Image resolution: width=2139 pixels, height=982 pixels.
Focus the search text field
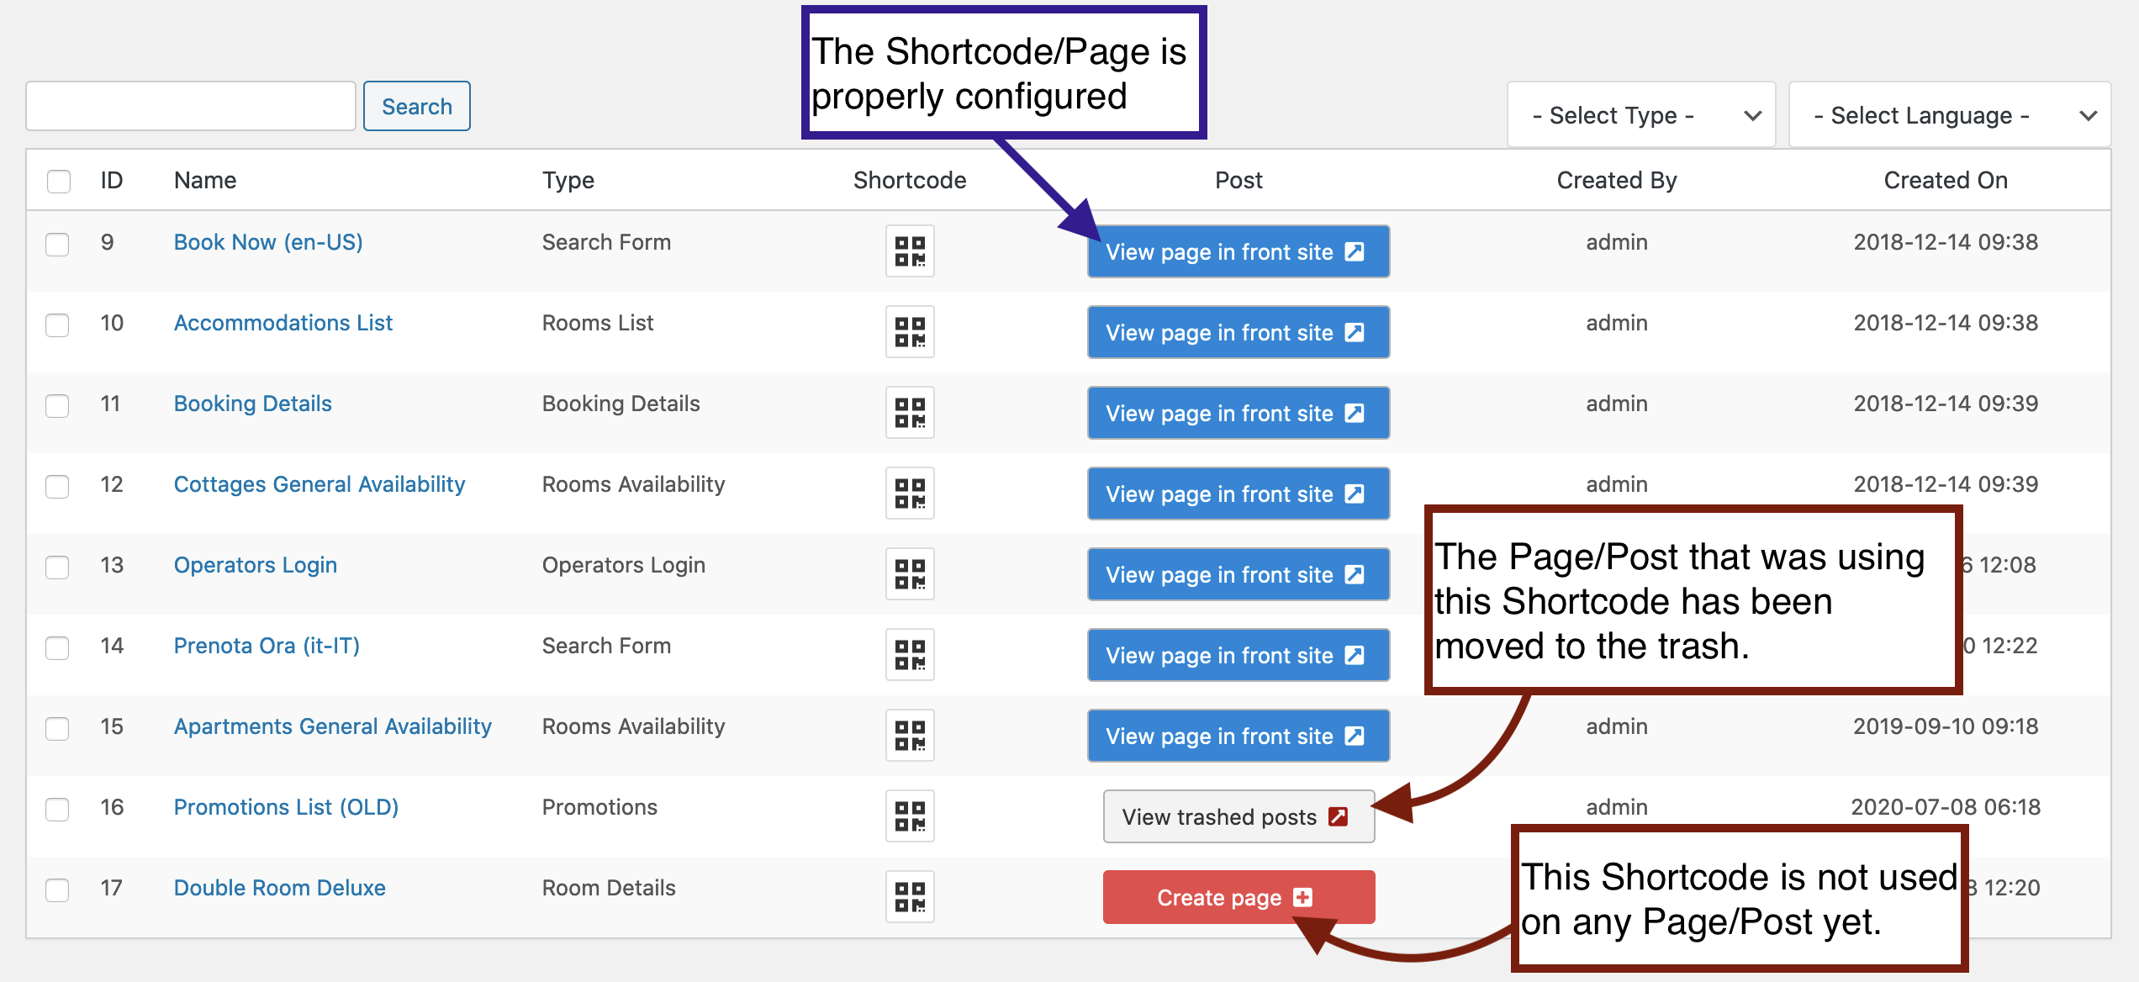[191, 106]
